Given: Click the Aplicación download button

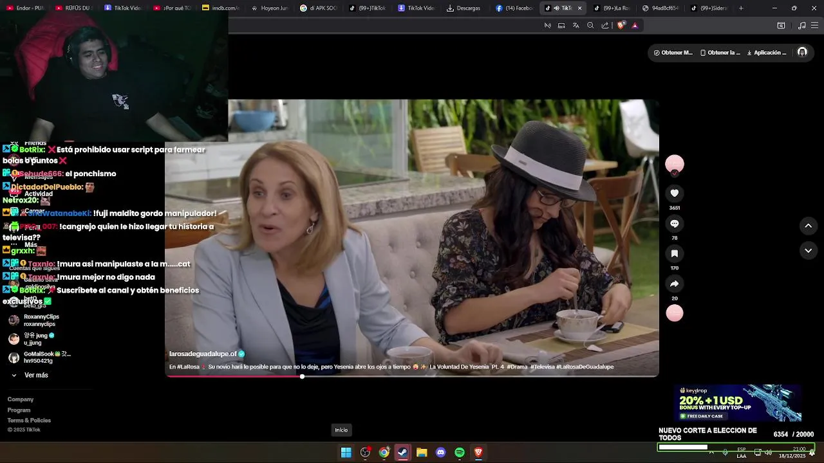Looking at the screenshot, I should pyautogui.click(x=767, y=53).
